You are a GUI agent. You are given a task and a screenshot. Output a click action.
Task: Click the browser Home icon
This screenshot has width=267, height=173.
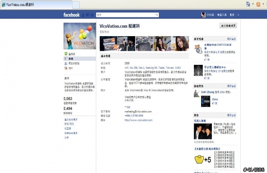[248, 4]
